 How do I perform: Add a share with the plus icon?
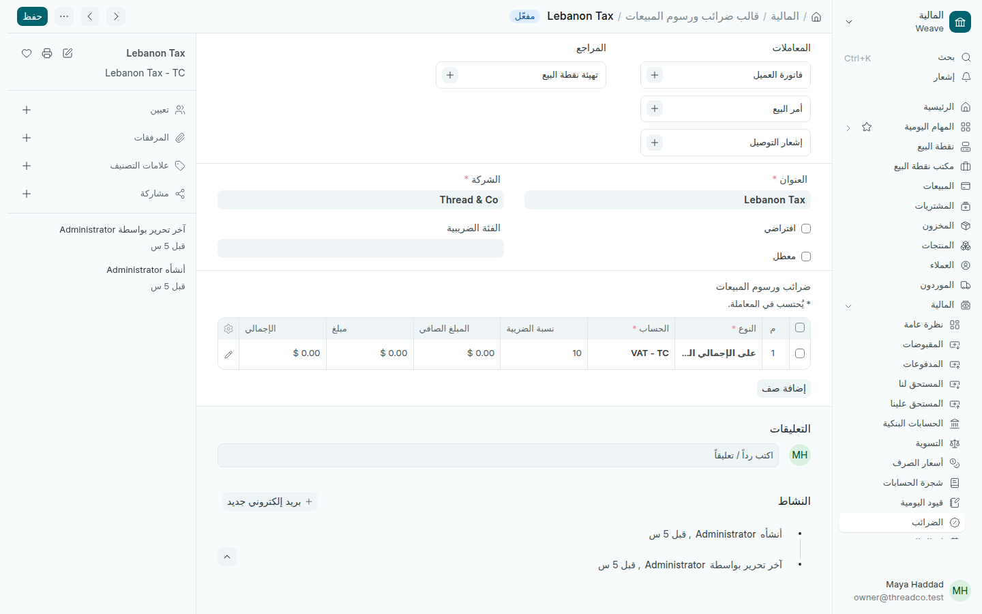pos(27,194)
